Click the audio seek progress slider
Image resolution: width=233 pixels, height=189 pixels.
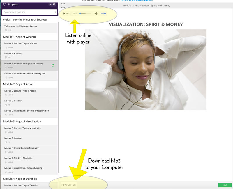tap(85, 13)
